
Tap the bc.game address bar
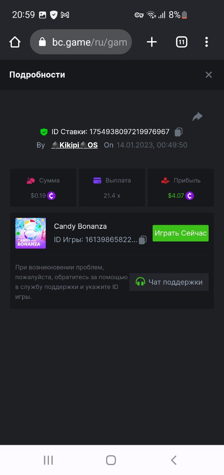[81, 42]
